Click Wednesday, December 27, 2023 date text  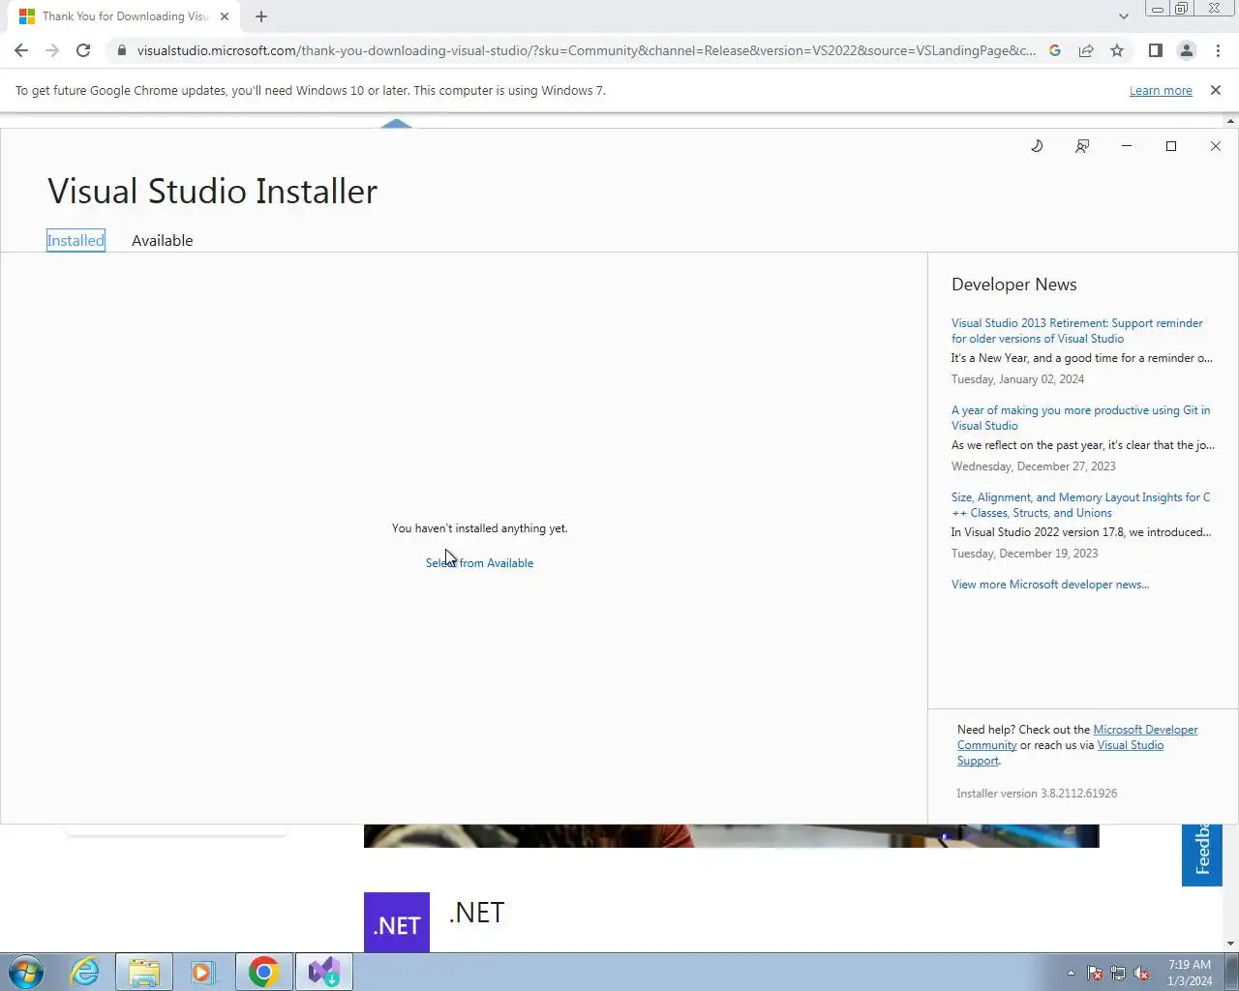[x=1033, y=466]
